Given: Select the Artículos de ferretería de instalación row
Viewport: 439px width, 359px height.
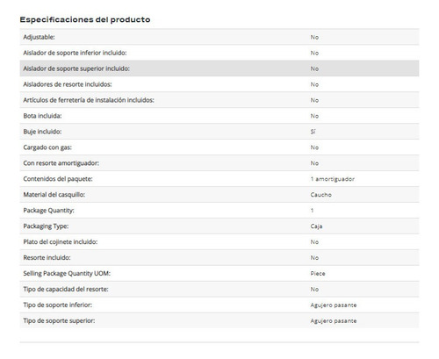Looking at the screenshot, I should point(219,100).
